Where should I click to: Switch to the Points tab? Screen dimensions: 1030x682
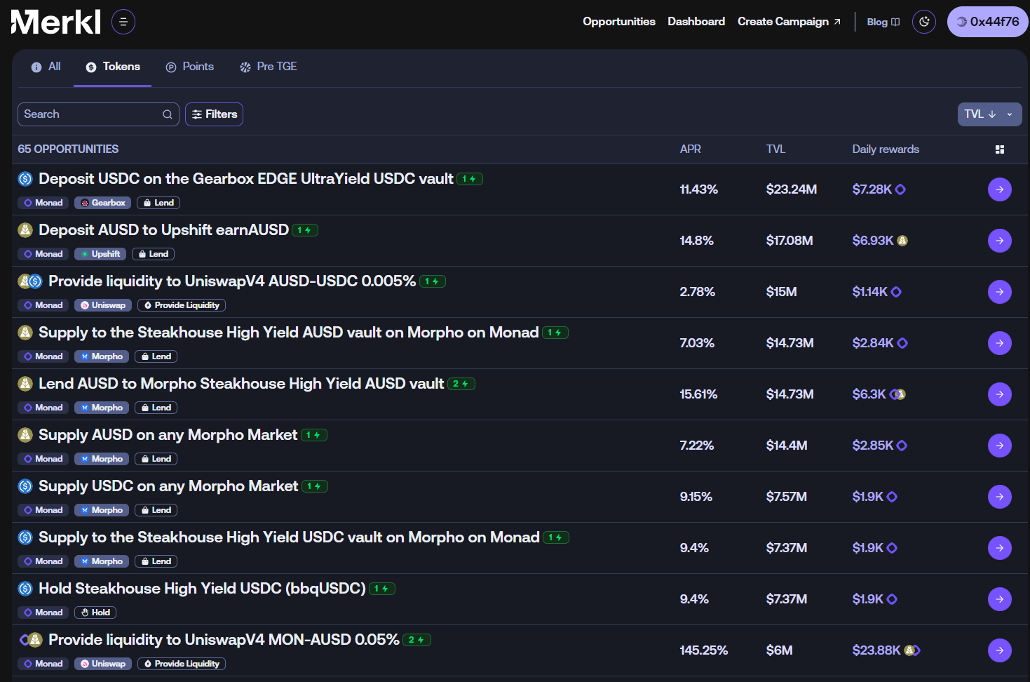click(190, 67)
